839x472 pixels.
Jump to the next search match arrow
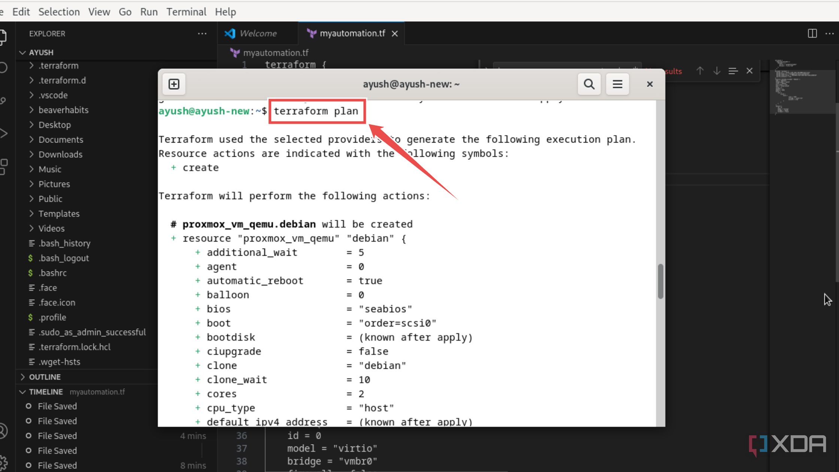click(x=716, y=71)
